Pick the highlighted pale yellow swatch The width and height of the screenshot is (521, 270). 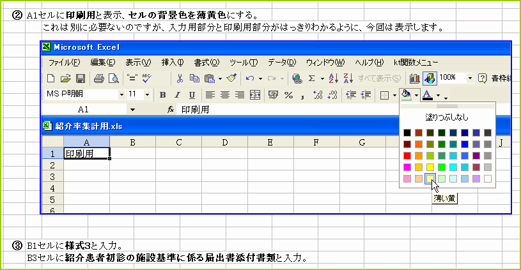[430, 179]
